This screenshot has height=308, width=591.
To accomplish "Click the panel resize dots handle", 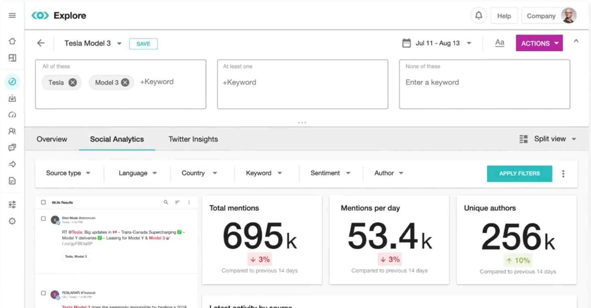I will tap(302, 122).
